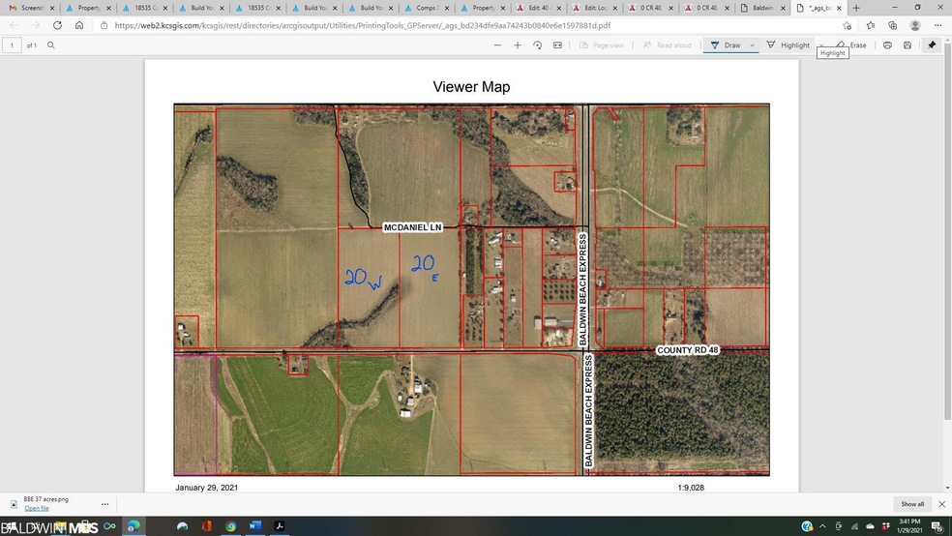
Task: Refresh the browser page
Action: tap(57, 25)
